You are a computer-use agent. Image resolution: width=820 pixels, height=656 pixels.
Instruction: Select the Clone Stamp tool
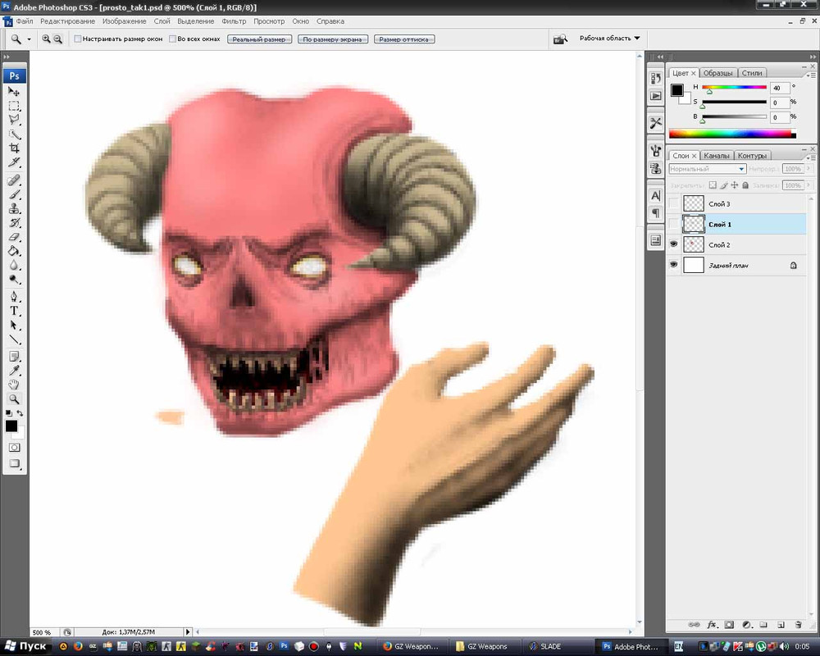pos(14,209)
